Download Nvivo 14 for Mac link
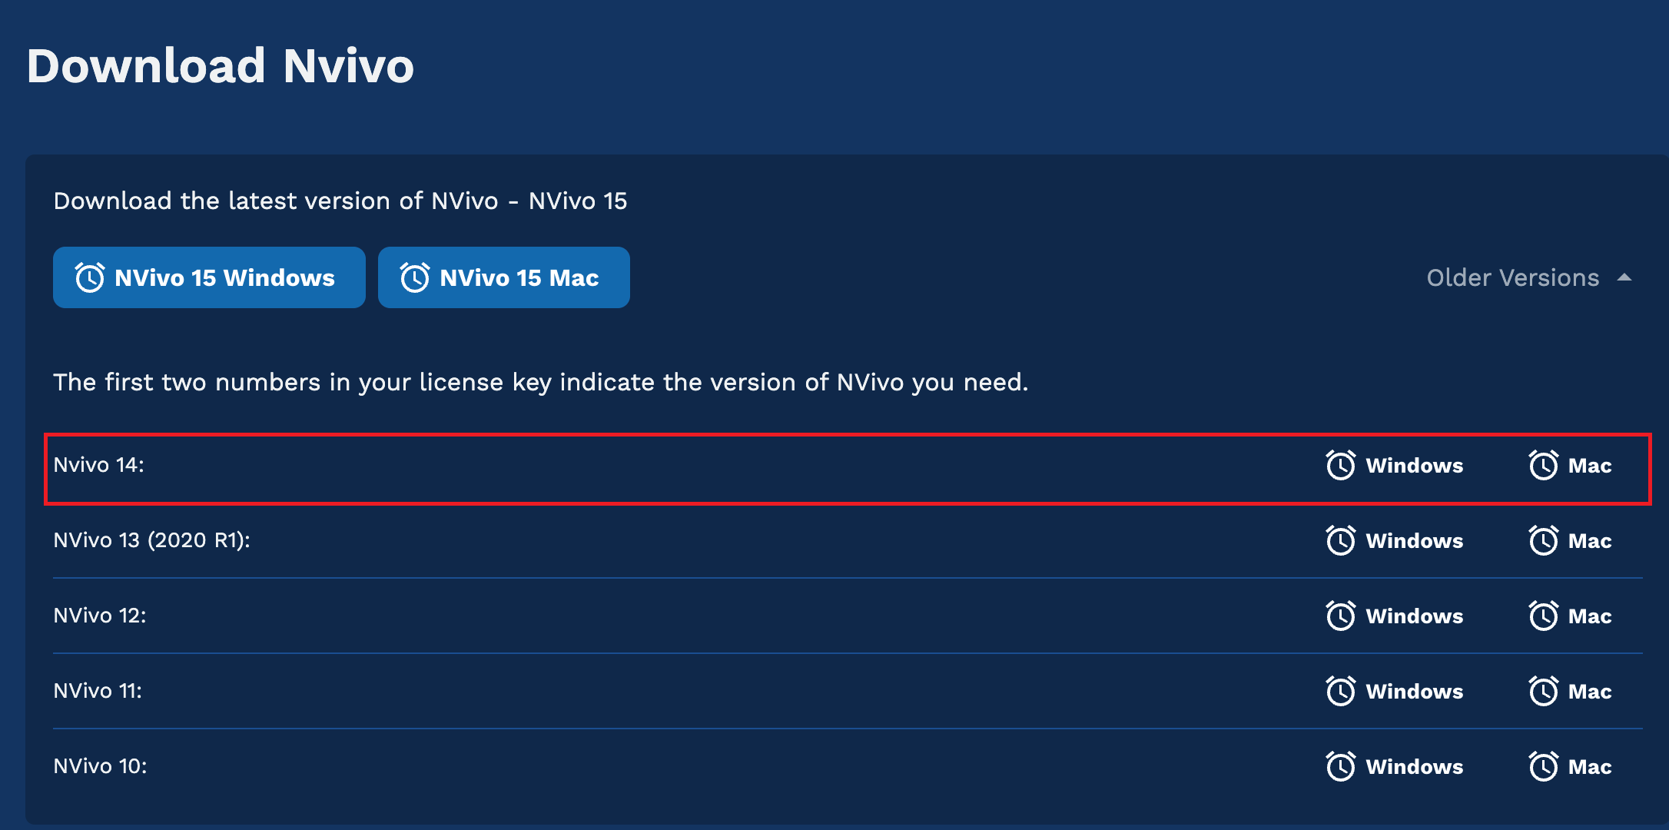Image resolution: width=1669 pixels, height=830 pixels. [x=1570, y=465]
